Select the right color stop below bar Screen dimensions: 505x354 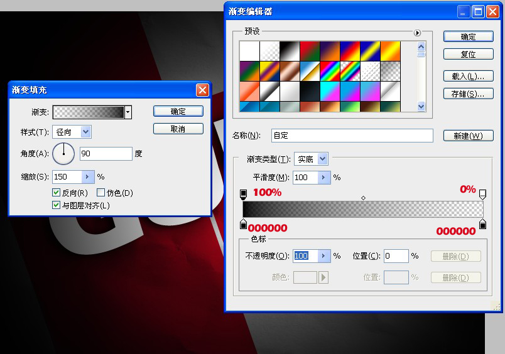coord(482,224)
